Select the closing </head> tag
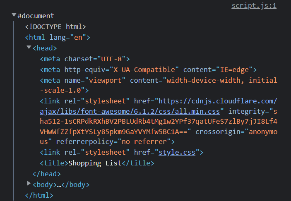The image size is (291, 201). (x=46, y=174)
